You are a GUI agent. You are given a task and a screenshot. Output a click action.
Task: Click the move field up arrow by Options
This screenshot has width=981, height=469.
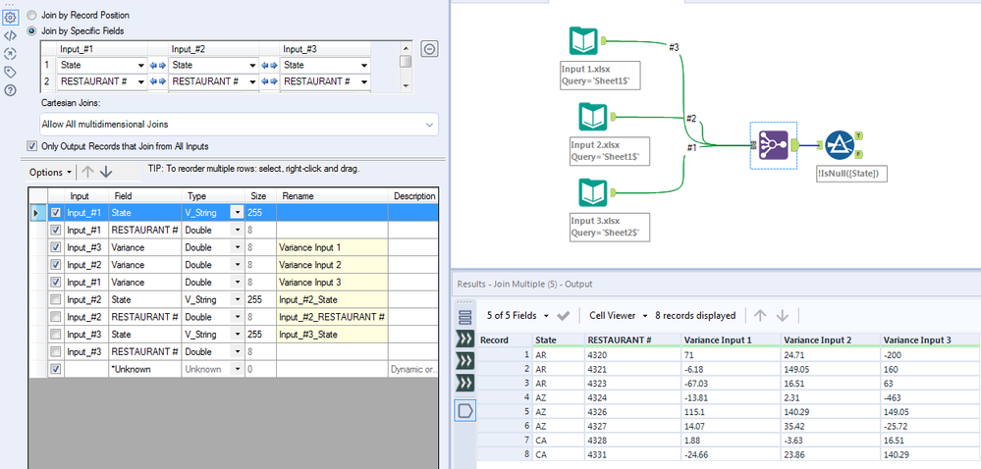coord(86,172)
